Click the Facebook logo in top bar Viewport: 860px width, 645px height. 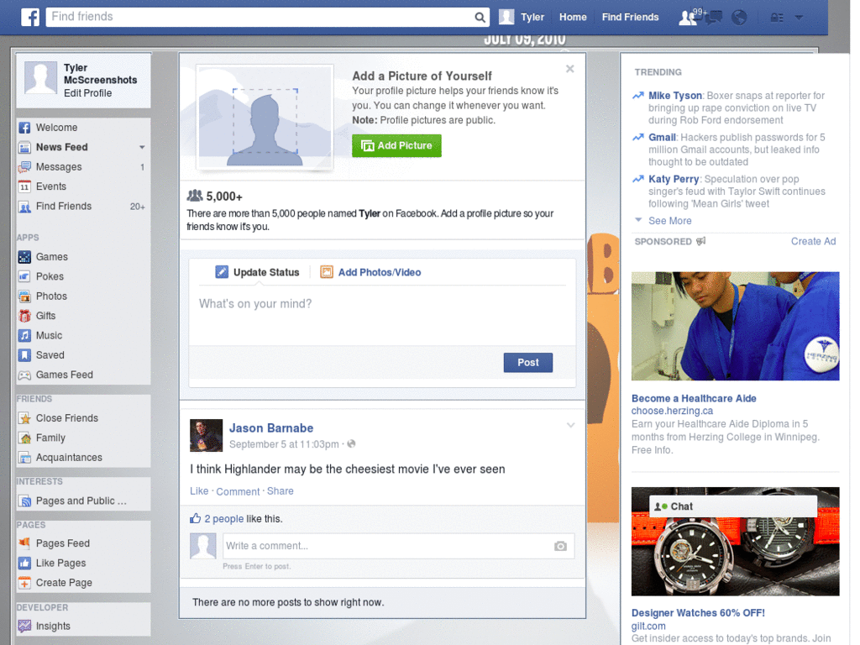(30, 17)
